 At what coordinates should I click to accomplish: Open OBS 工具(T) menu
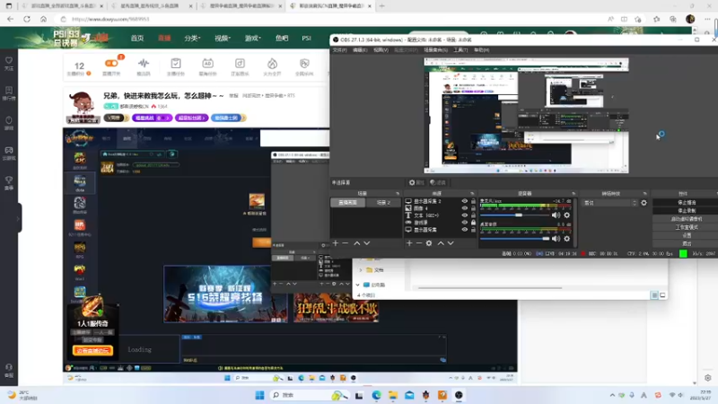pyautogui.click(x=460, y=50)
